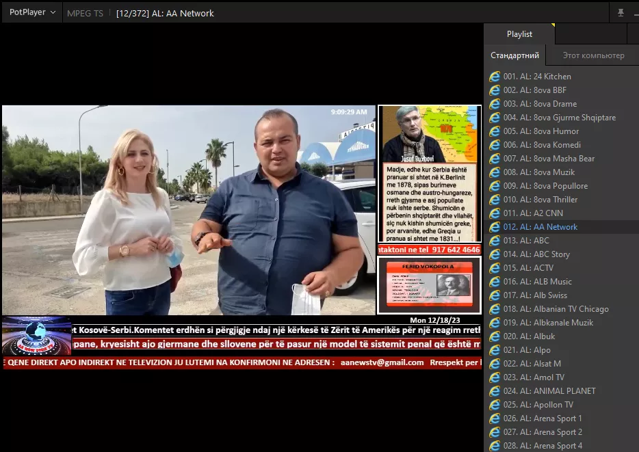Viewport: 639px width, 452px height.
Task: Click the icon beside 001. AL: 24 Kitchen
Action: 495,77
